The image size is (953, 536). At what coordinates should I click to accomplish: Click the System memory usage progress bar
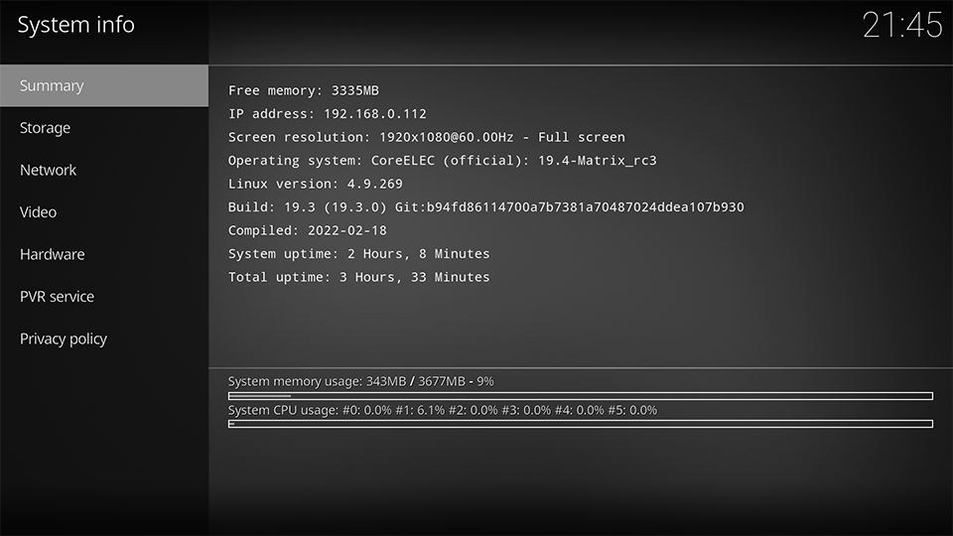point(581,396)
